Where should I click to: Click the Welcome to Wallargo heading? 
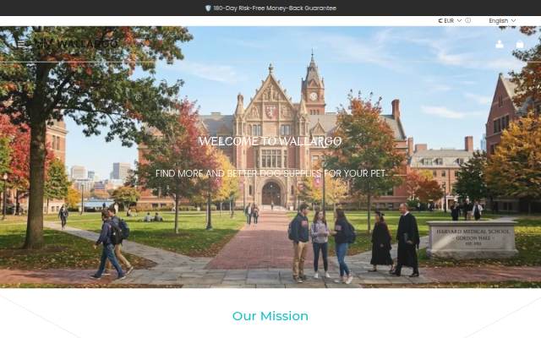(270, 141)
